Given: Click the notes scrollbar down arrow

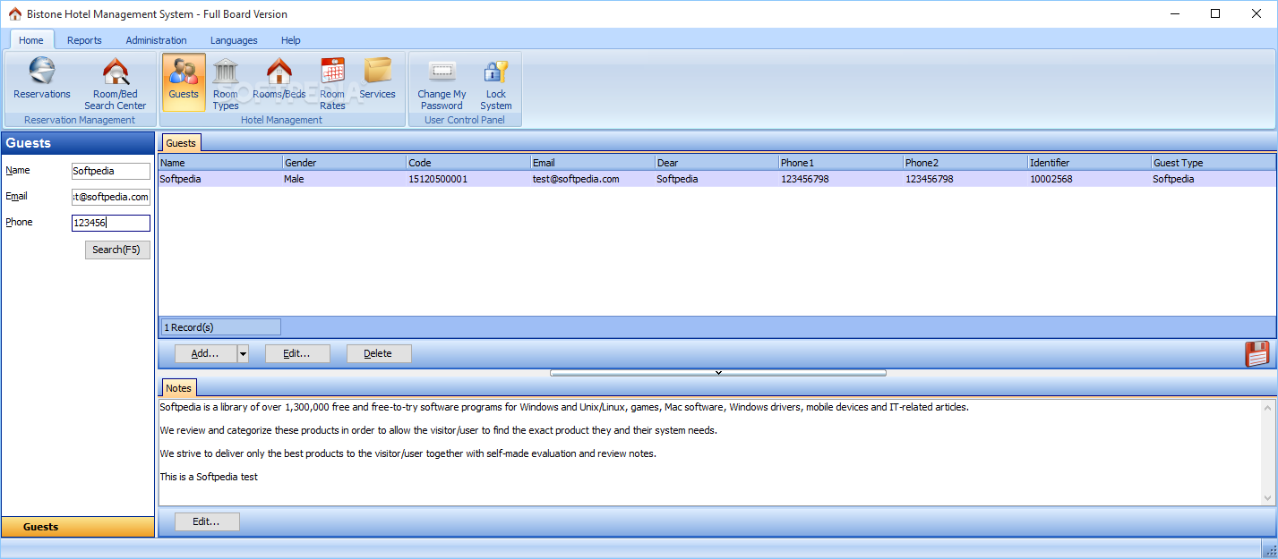Looking at the screenshot, I should (1268, 498).
